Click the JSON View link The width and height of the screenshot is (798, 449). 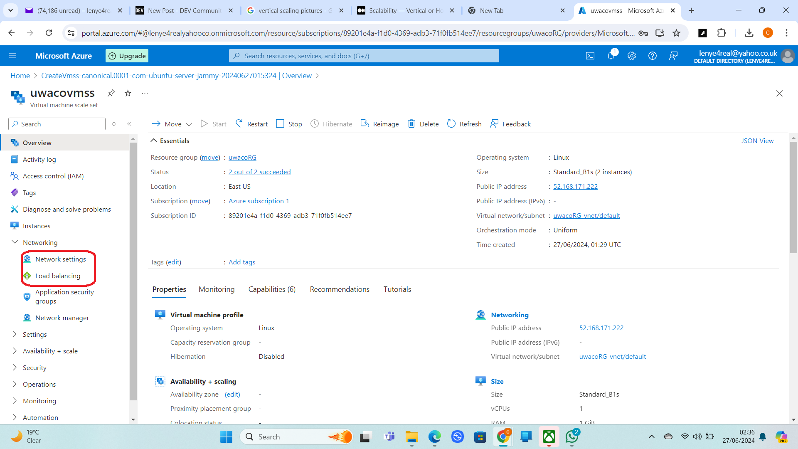[757, 141]
